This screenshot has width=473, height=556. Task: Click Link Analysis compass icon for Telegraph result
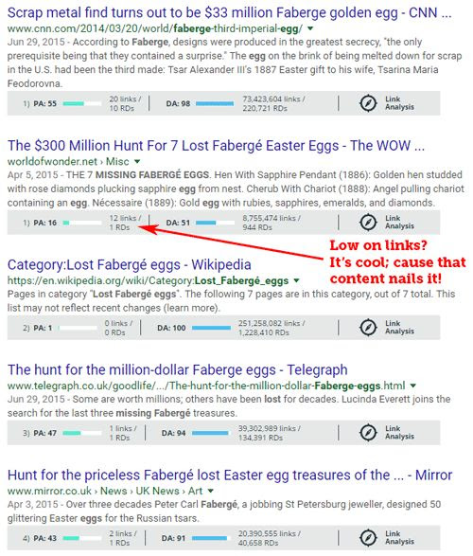pos(368,433)
